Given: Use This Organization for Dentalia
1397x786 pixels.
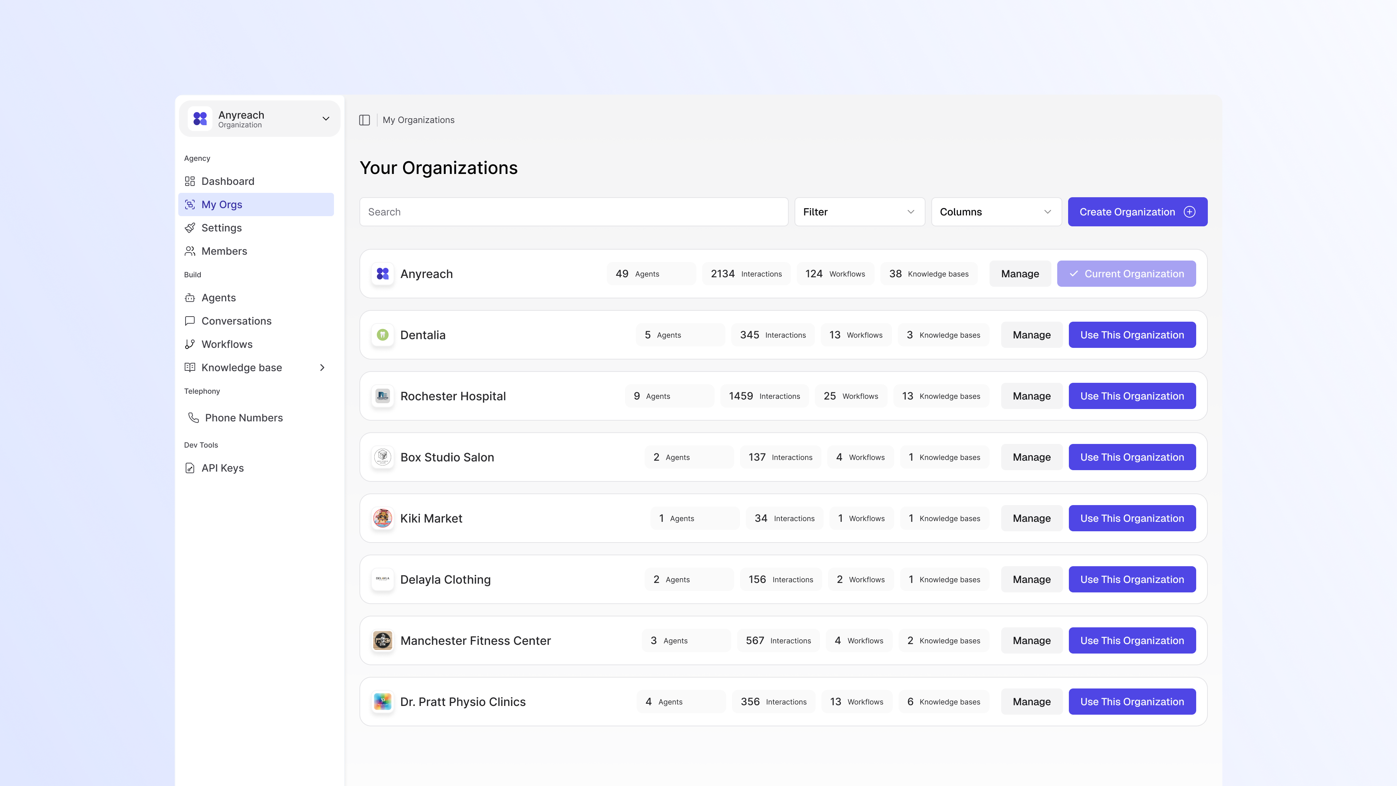Looking at the screenshot, I should pyautogui.click(x=1132, y=335).
